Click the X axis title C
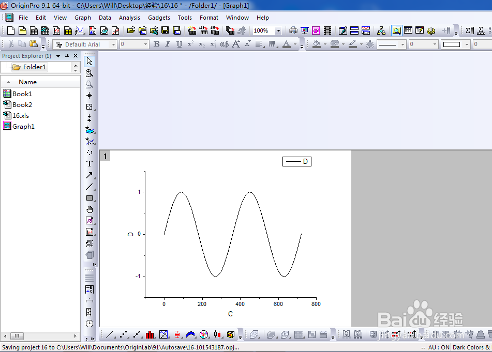This screenshot has width=492, height=352. coord(230,314)
